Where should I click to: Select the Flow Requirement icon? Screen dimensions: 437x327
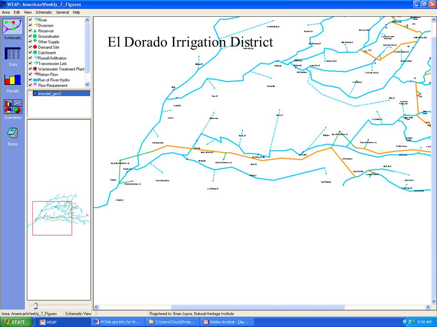coord(35,84)
